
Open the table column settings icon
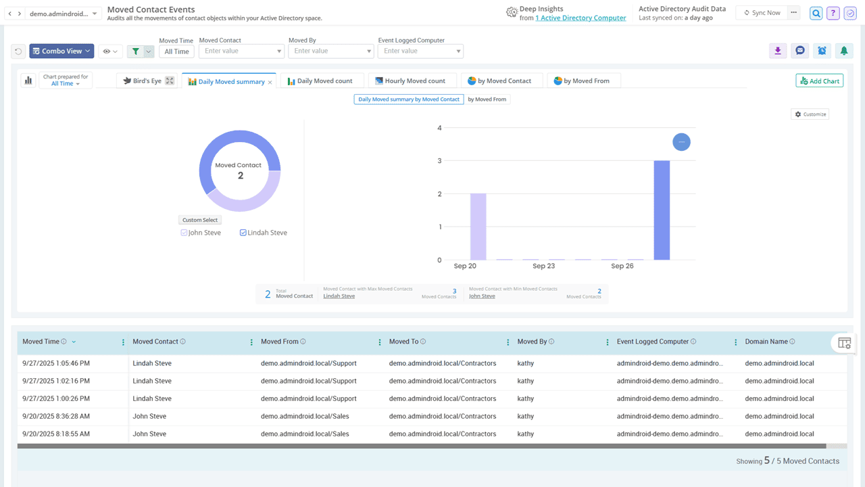point(844,343)
